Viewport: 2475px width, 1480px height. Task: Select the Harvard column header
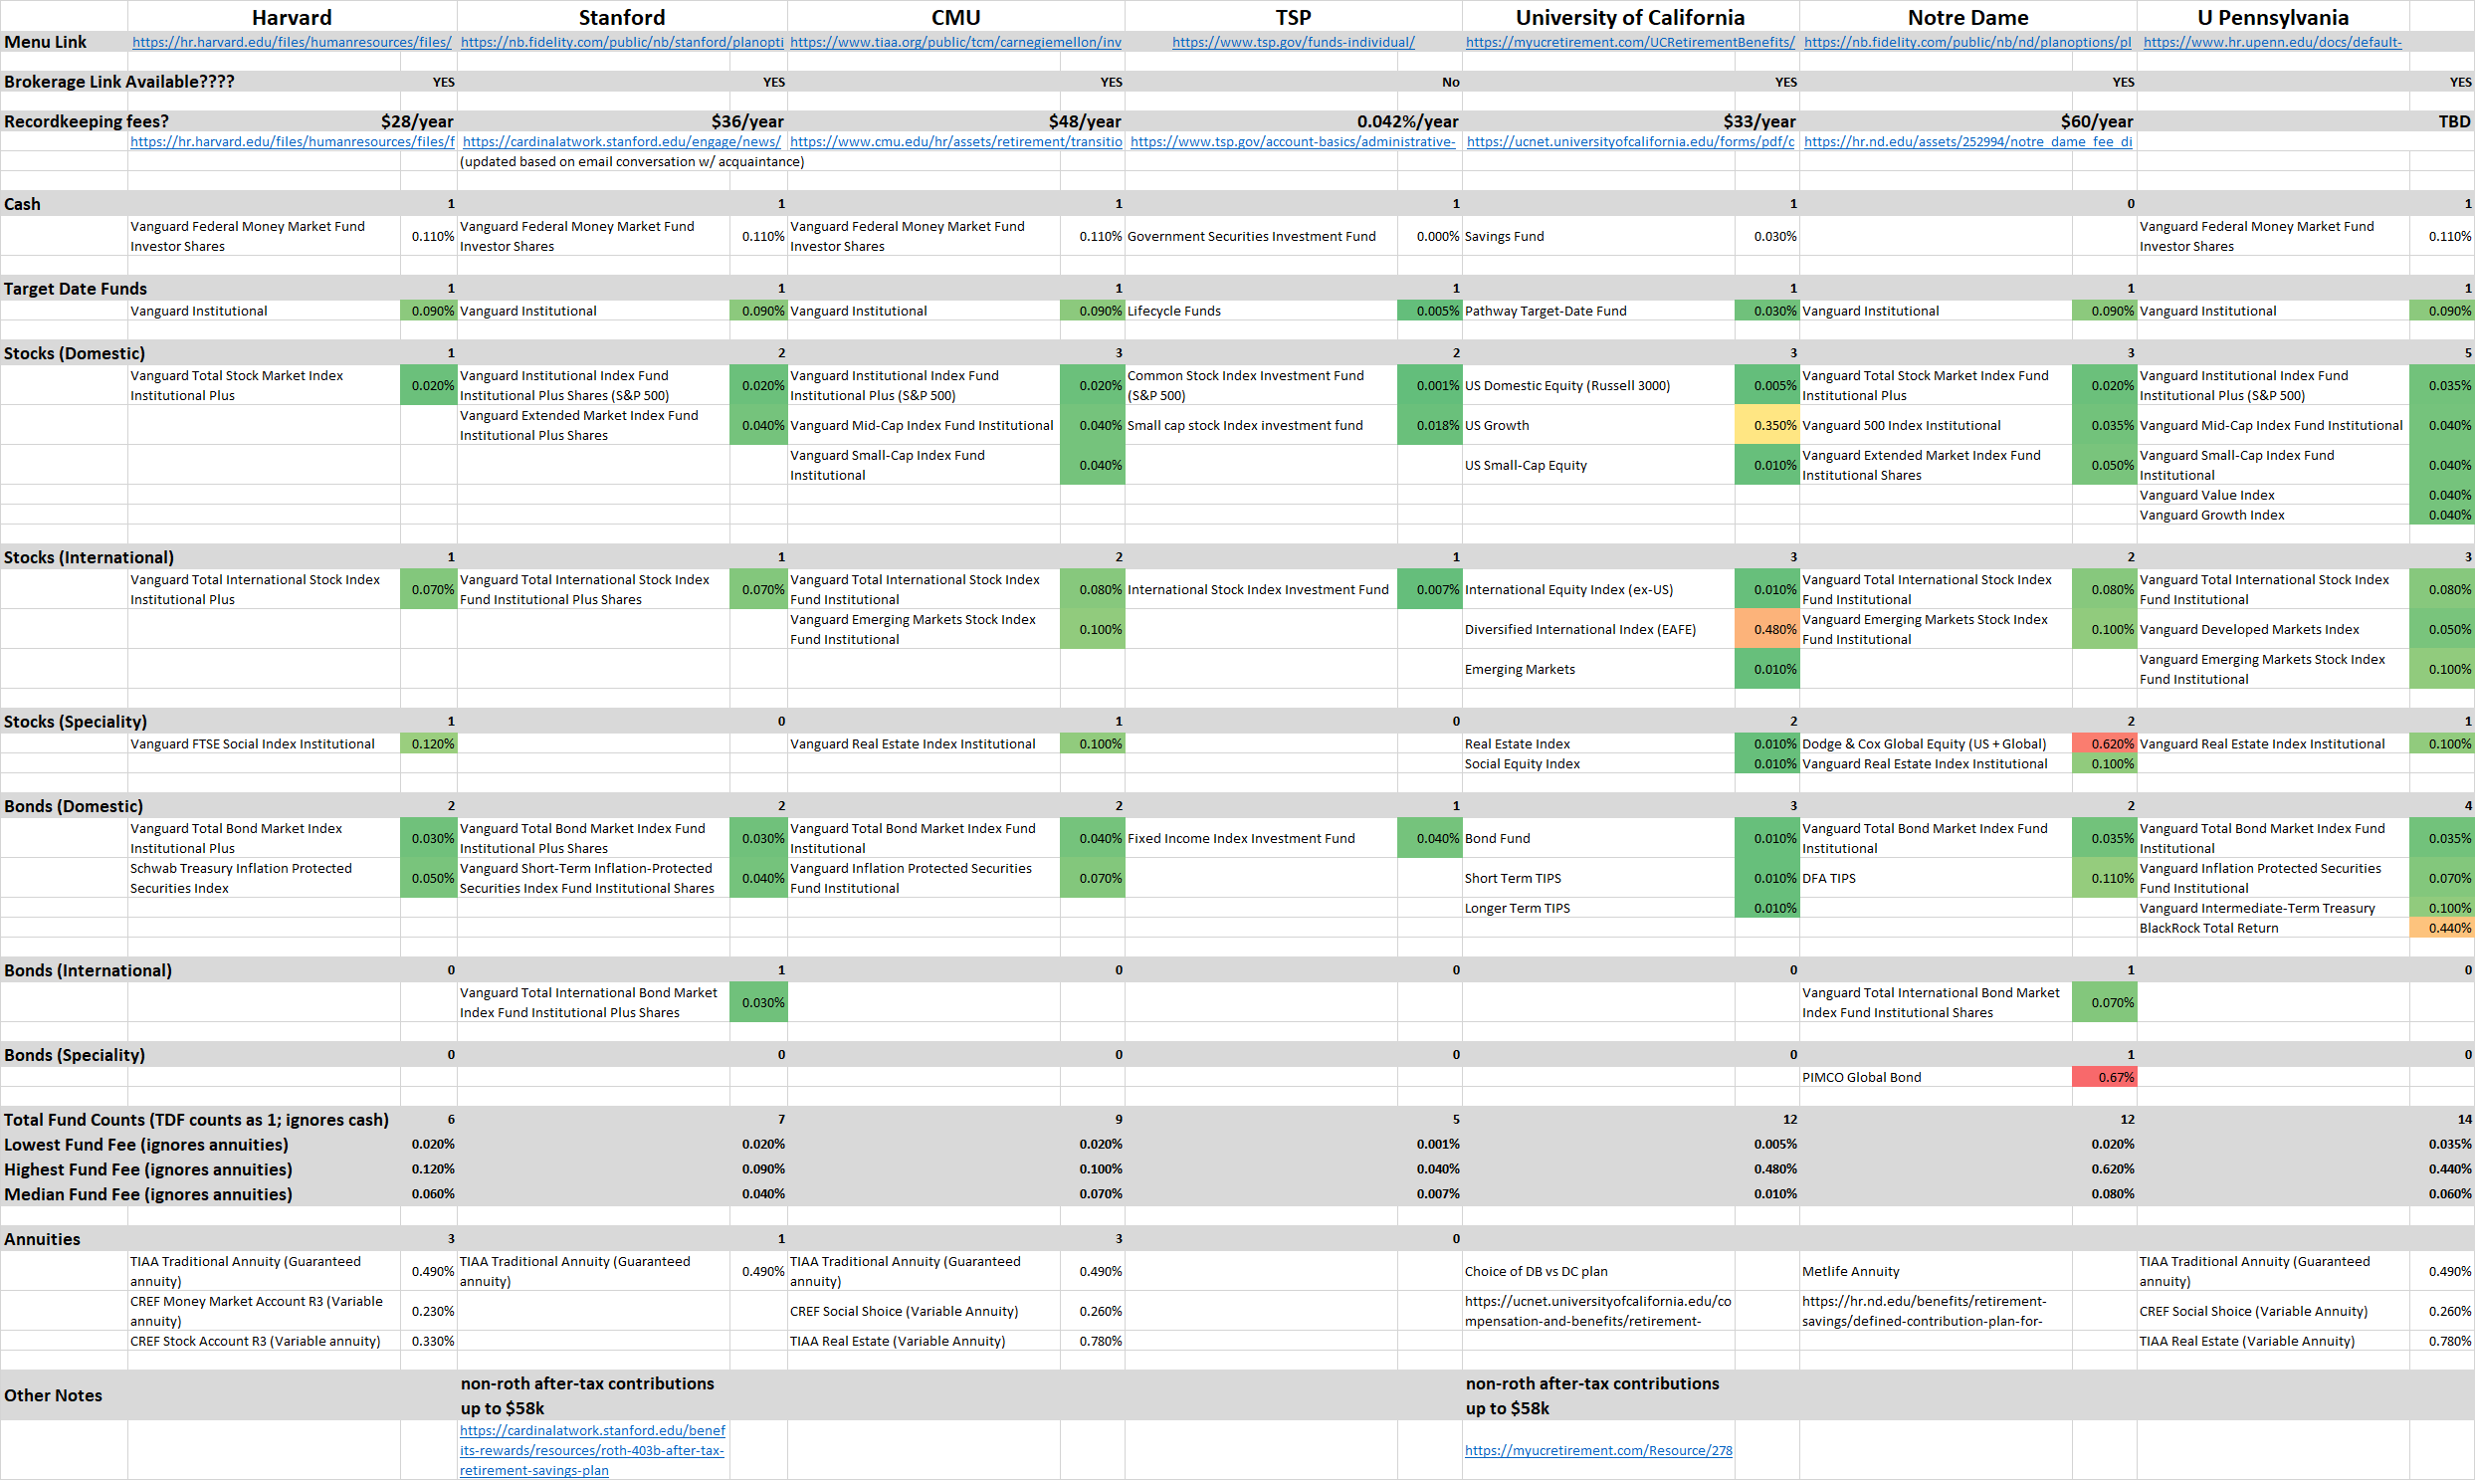292,17
